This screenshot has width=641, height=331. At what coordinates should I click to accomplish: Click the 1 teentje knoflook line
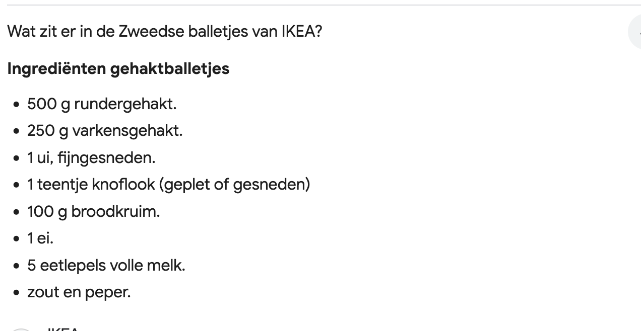click(x=169, y=185)
